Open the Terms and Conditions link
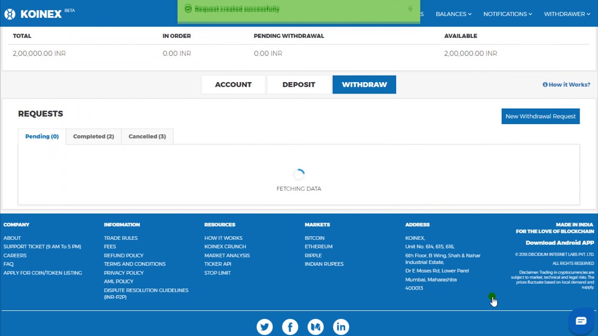598x336 pixels. (135, 264)
